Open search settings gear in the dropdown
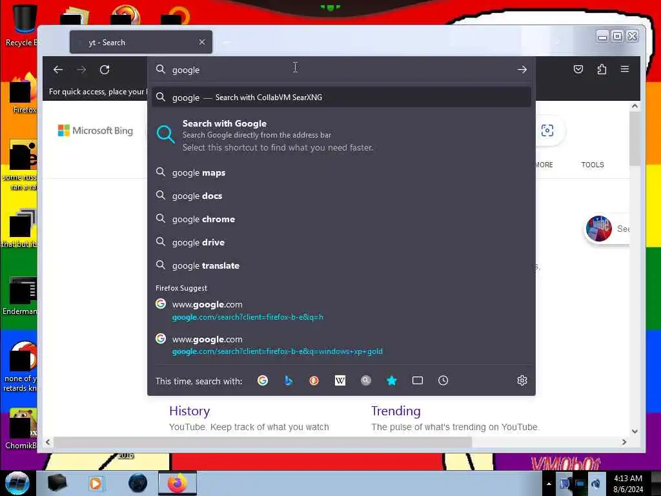 tap(522, 380)
